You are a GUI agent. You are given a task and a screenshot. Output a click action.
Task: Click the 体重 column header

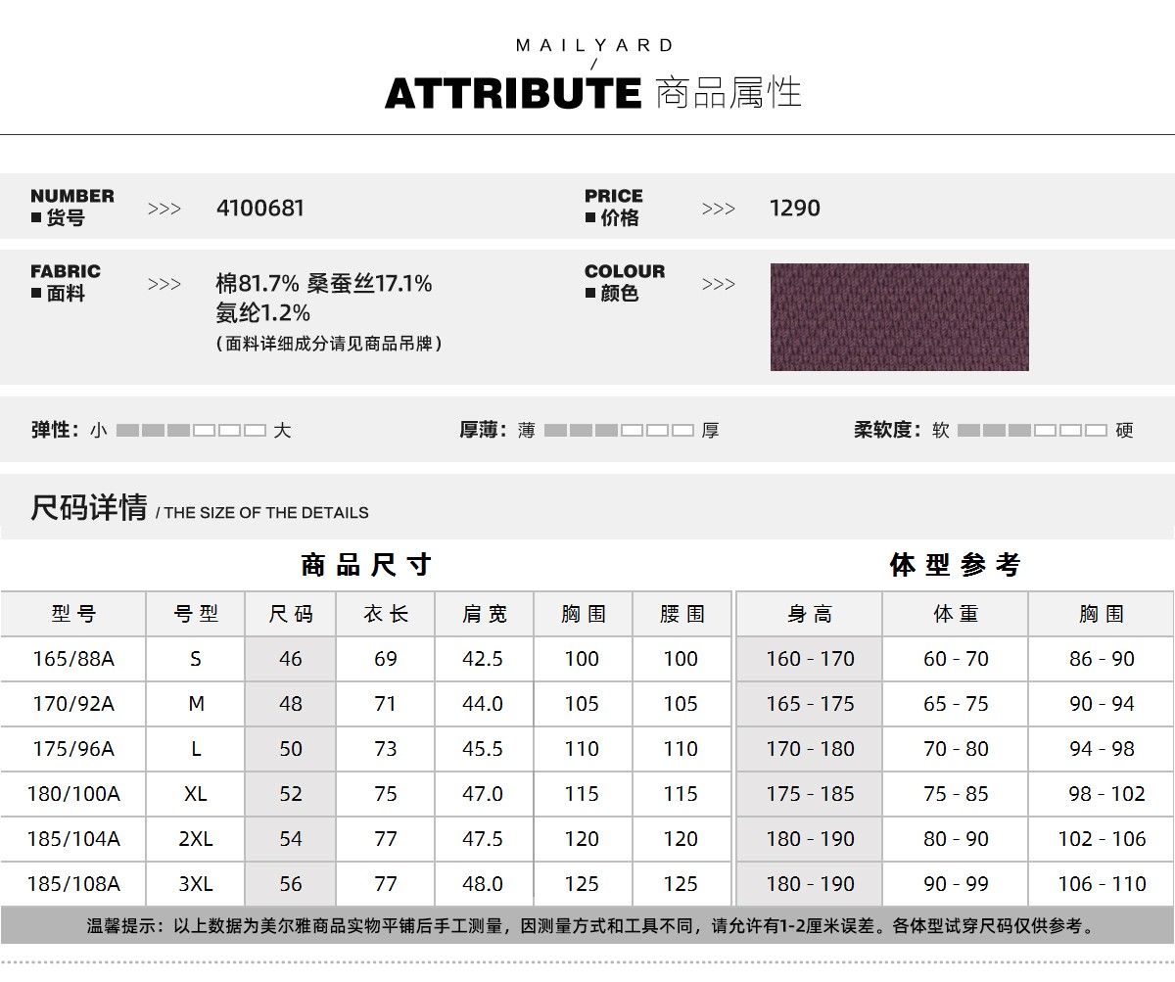[956, 615]
